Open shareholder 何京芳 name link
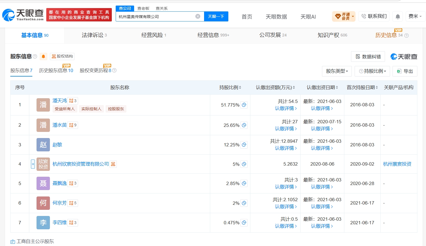The width and height of the screenshot is (426, 246). [60, 203]
